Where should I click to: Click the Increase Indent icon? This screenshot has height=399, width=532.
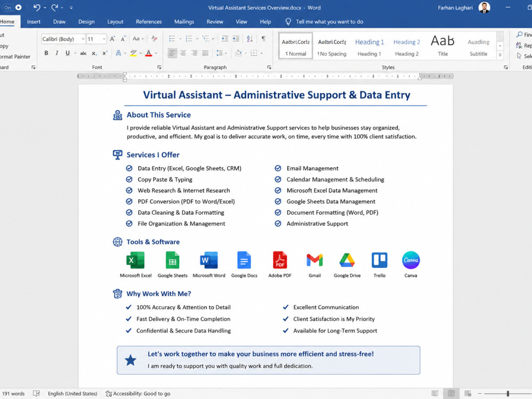(x=236, y=39)
